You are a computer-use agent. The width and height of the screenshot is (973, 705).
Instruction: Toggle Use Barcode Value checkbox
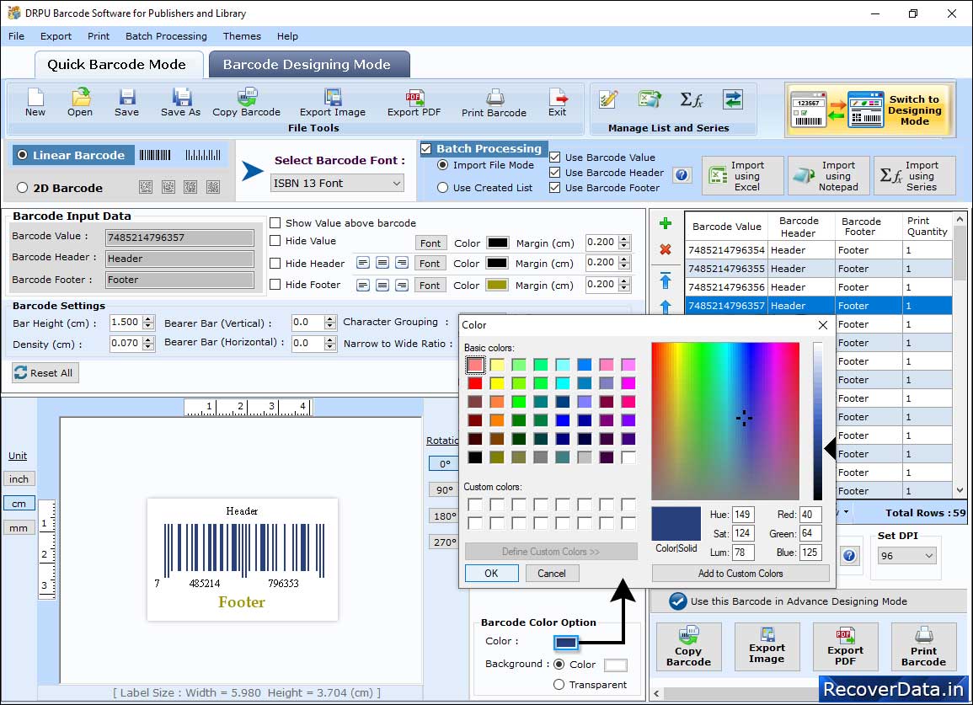pos(555,157)
